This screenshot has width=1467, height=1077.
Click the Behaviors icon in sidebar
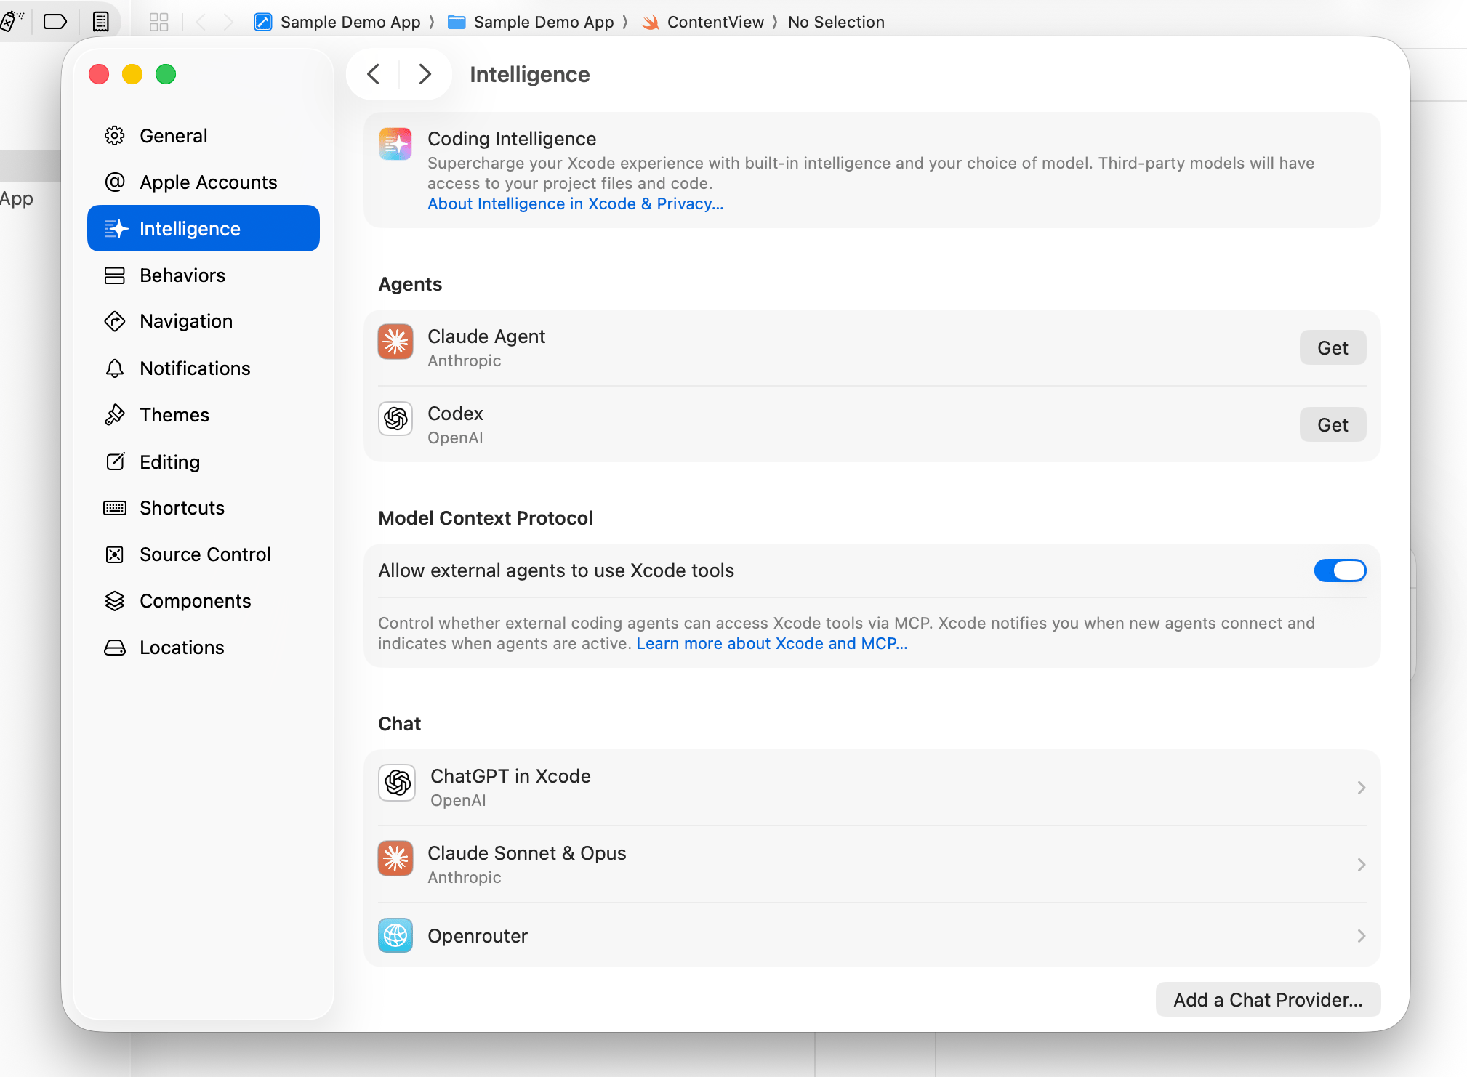[x=115, y=275]
